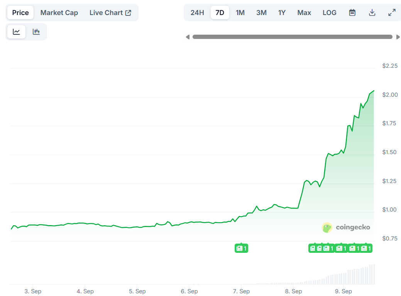The height and width of the screenshot is (296, 401).
Task: Click the $1.75 price axis label
Action: [x=389, y=123]
